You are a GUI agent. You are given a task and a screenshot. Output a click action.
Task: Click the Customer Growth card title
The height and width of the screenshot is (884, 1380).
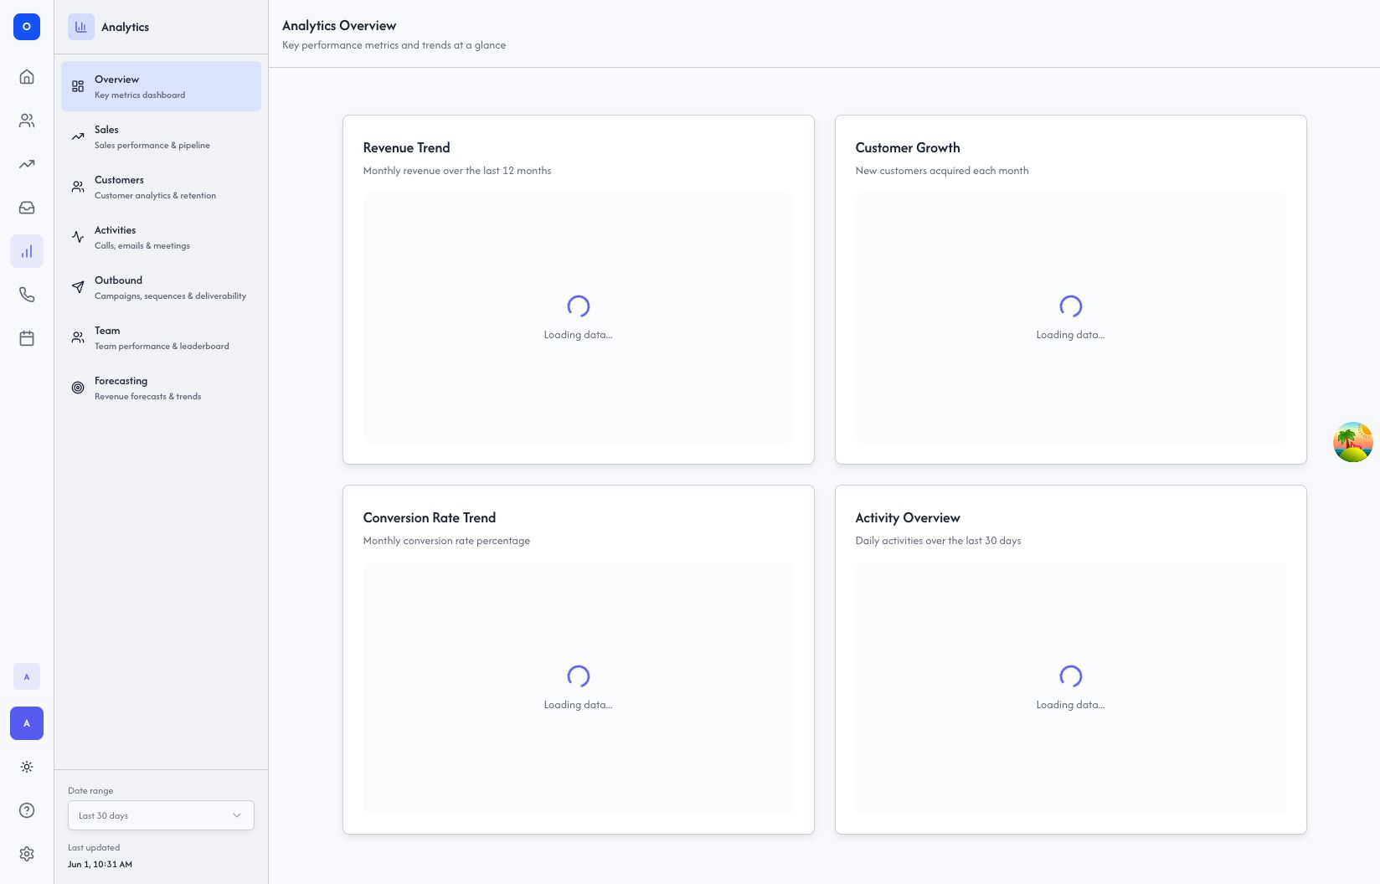(908, 147)
